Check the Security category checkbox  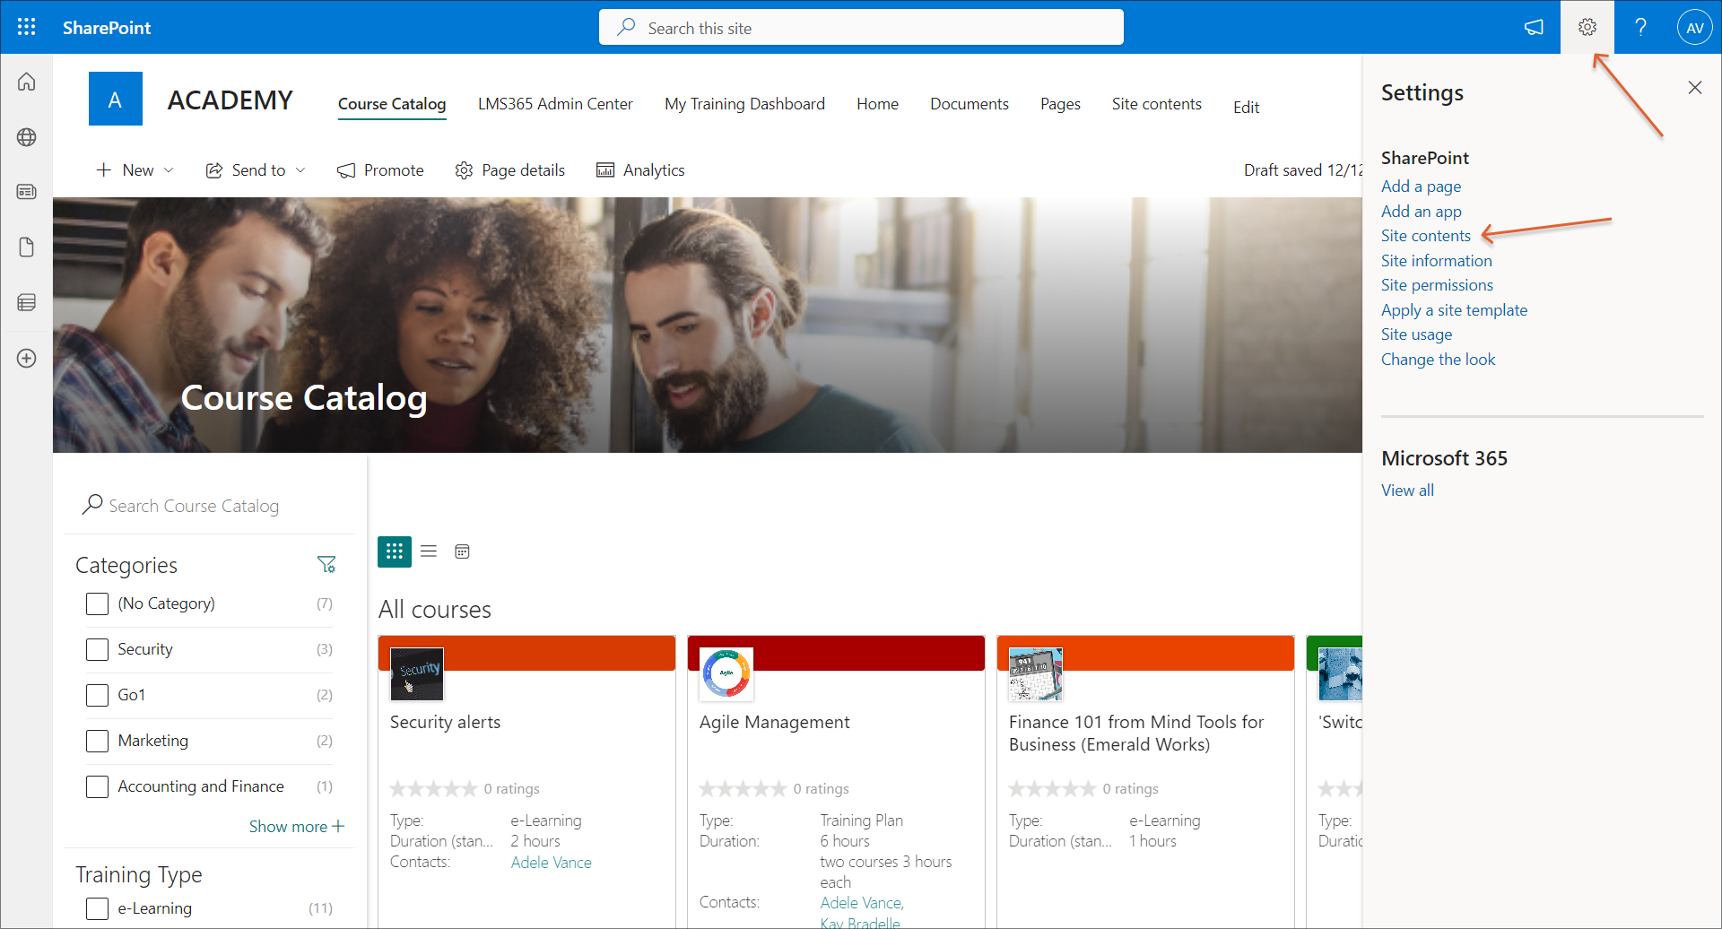tap(97, 649)
